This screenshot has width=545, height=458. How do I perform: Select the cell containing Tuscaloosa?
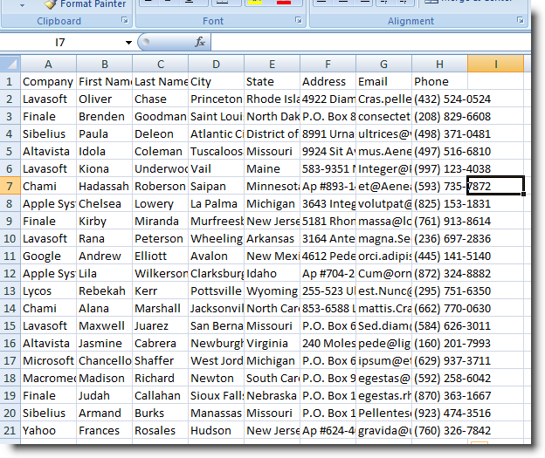tap(217, 152)
